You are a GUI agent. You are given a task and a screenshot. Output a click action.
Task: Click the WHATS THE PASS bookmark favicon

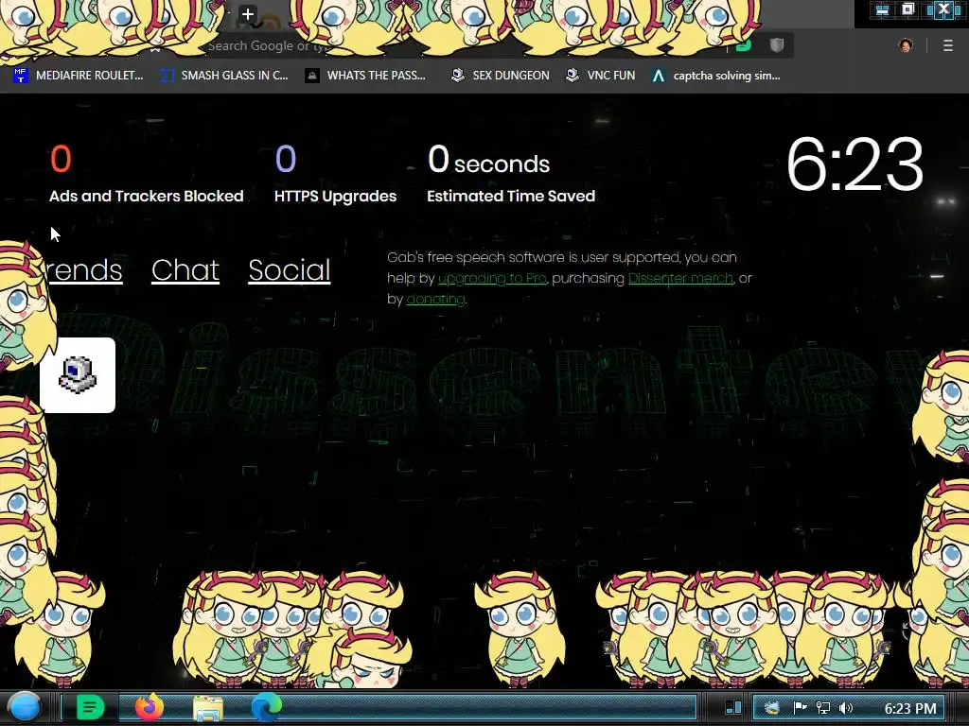coord(312,76)
